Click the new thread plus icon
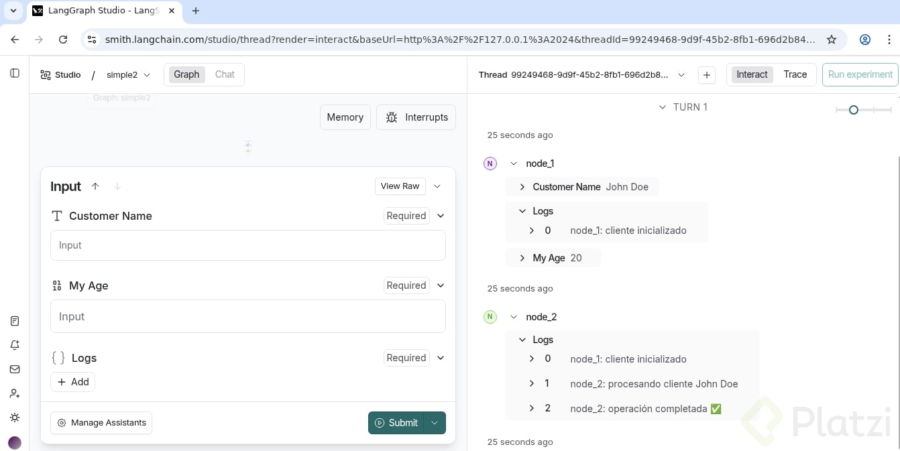900x451 pixels. click(x=707, y=75)
